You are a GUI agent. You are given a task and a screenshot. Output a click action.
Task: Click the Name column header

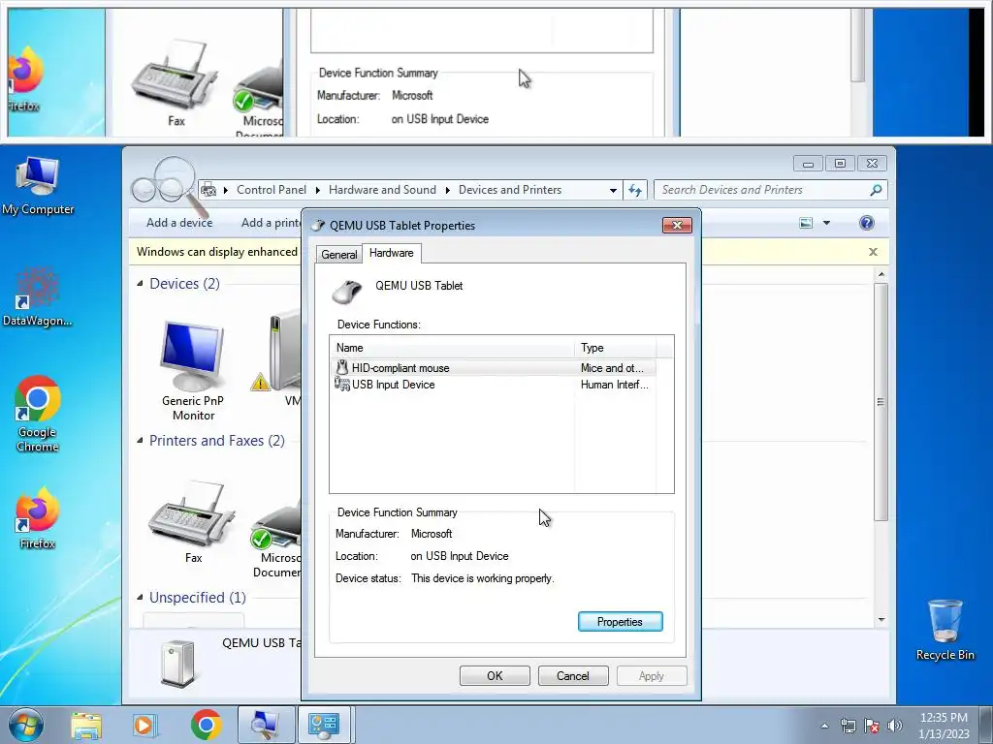[452, 348]
